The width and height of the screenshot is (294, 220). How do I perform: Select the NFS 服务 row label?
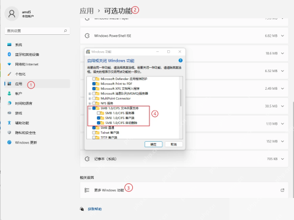point(107,103)
